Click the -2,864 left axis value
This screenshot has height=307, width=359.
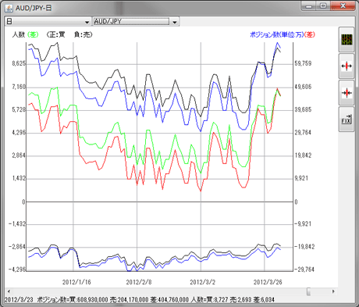17,247
